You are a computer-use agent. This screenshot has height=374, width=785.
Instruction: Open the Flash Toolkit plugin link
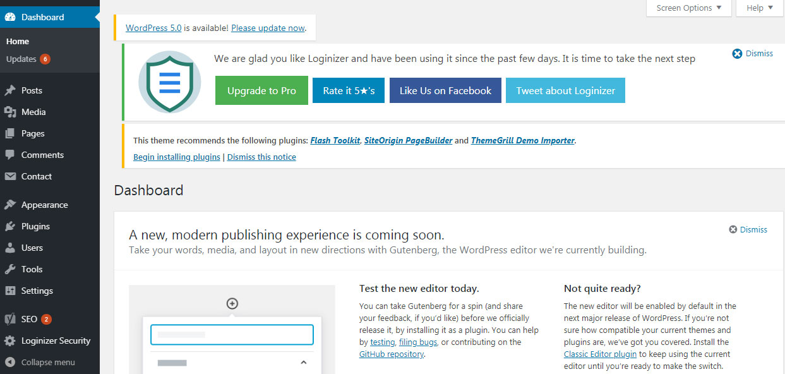coord(335,140)
